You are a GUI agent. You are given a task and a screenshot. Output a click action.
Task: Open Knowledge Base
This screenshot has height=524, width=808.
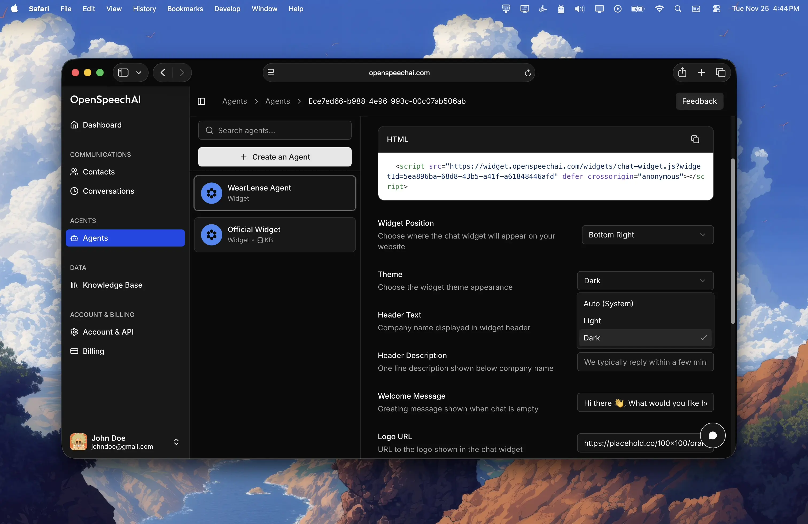(x=125, y=285)
